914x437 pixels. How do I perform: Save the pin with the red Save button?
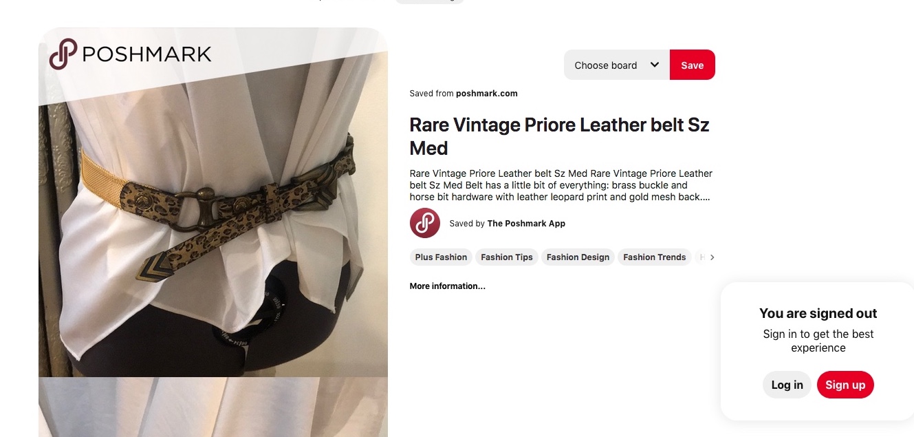tap(693, 65)
